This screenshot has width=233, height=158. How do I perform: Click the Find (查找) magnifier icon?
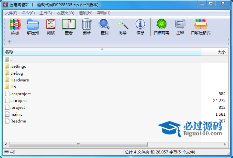(x=105, y=24)
